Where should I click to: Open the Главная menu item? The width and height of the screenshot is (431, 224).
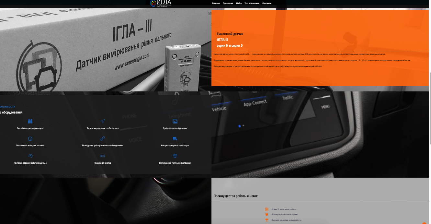click(x=216, y=3)
